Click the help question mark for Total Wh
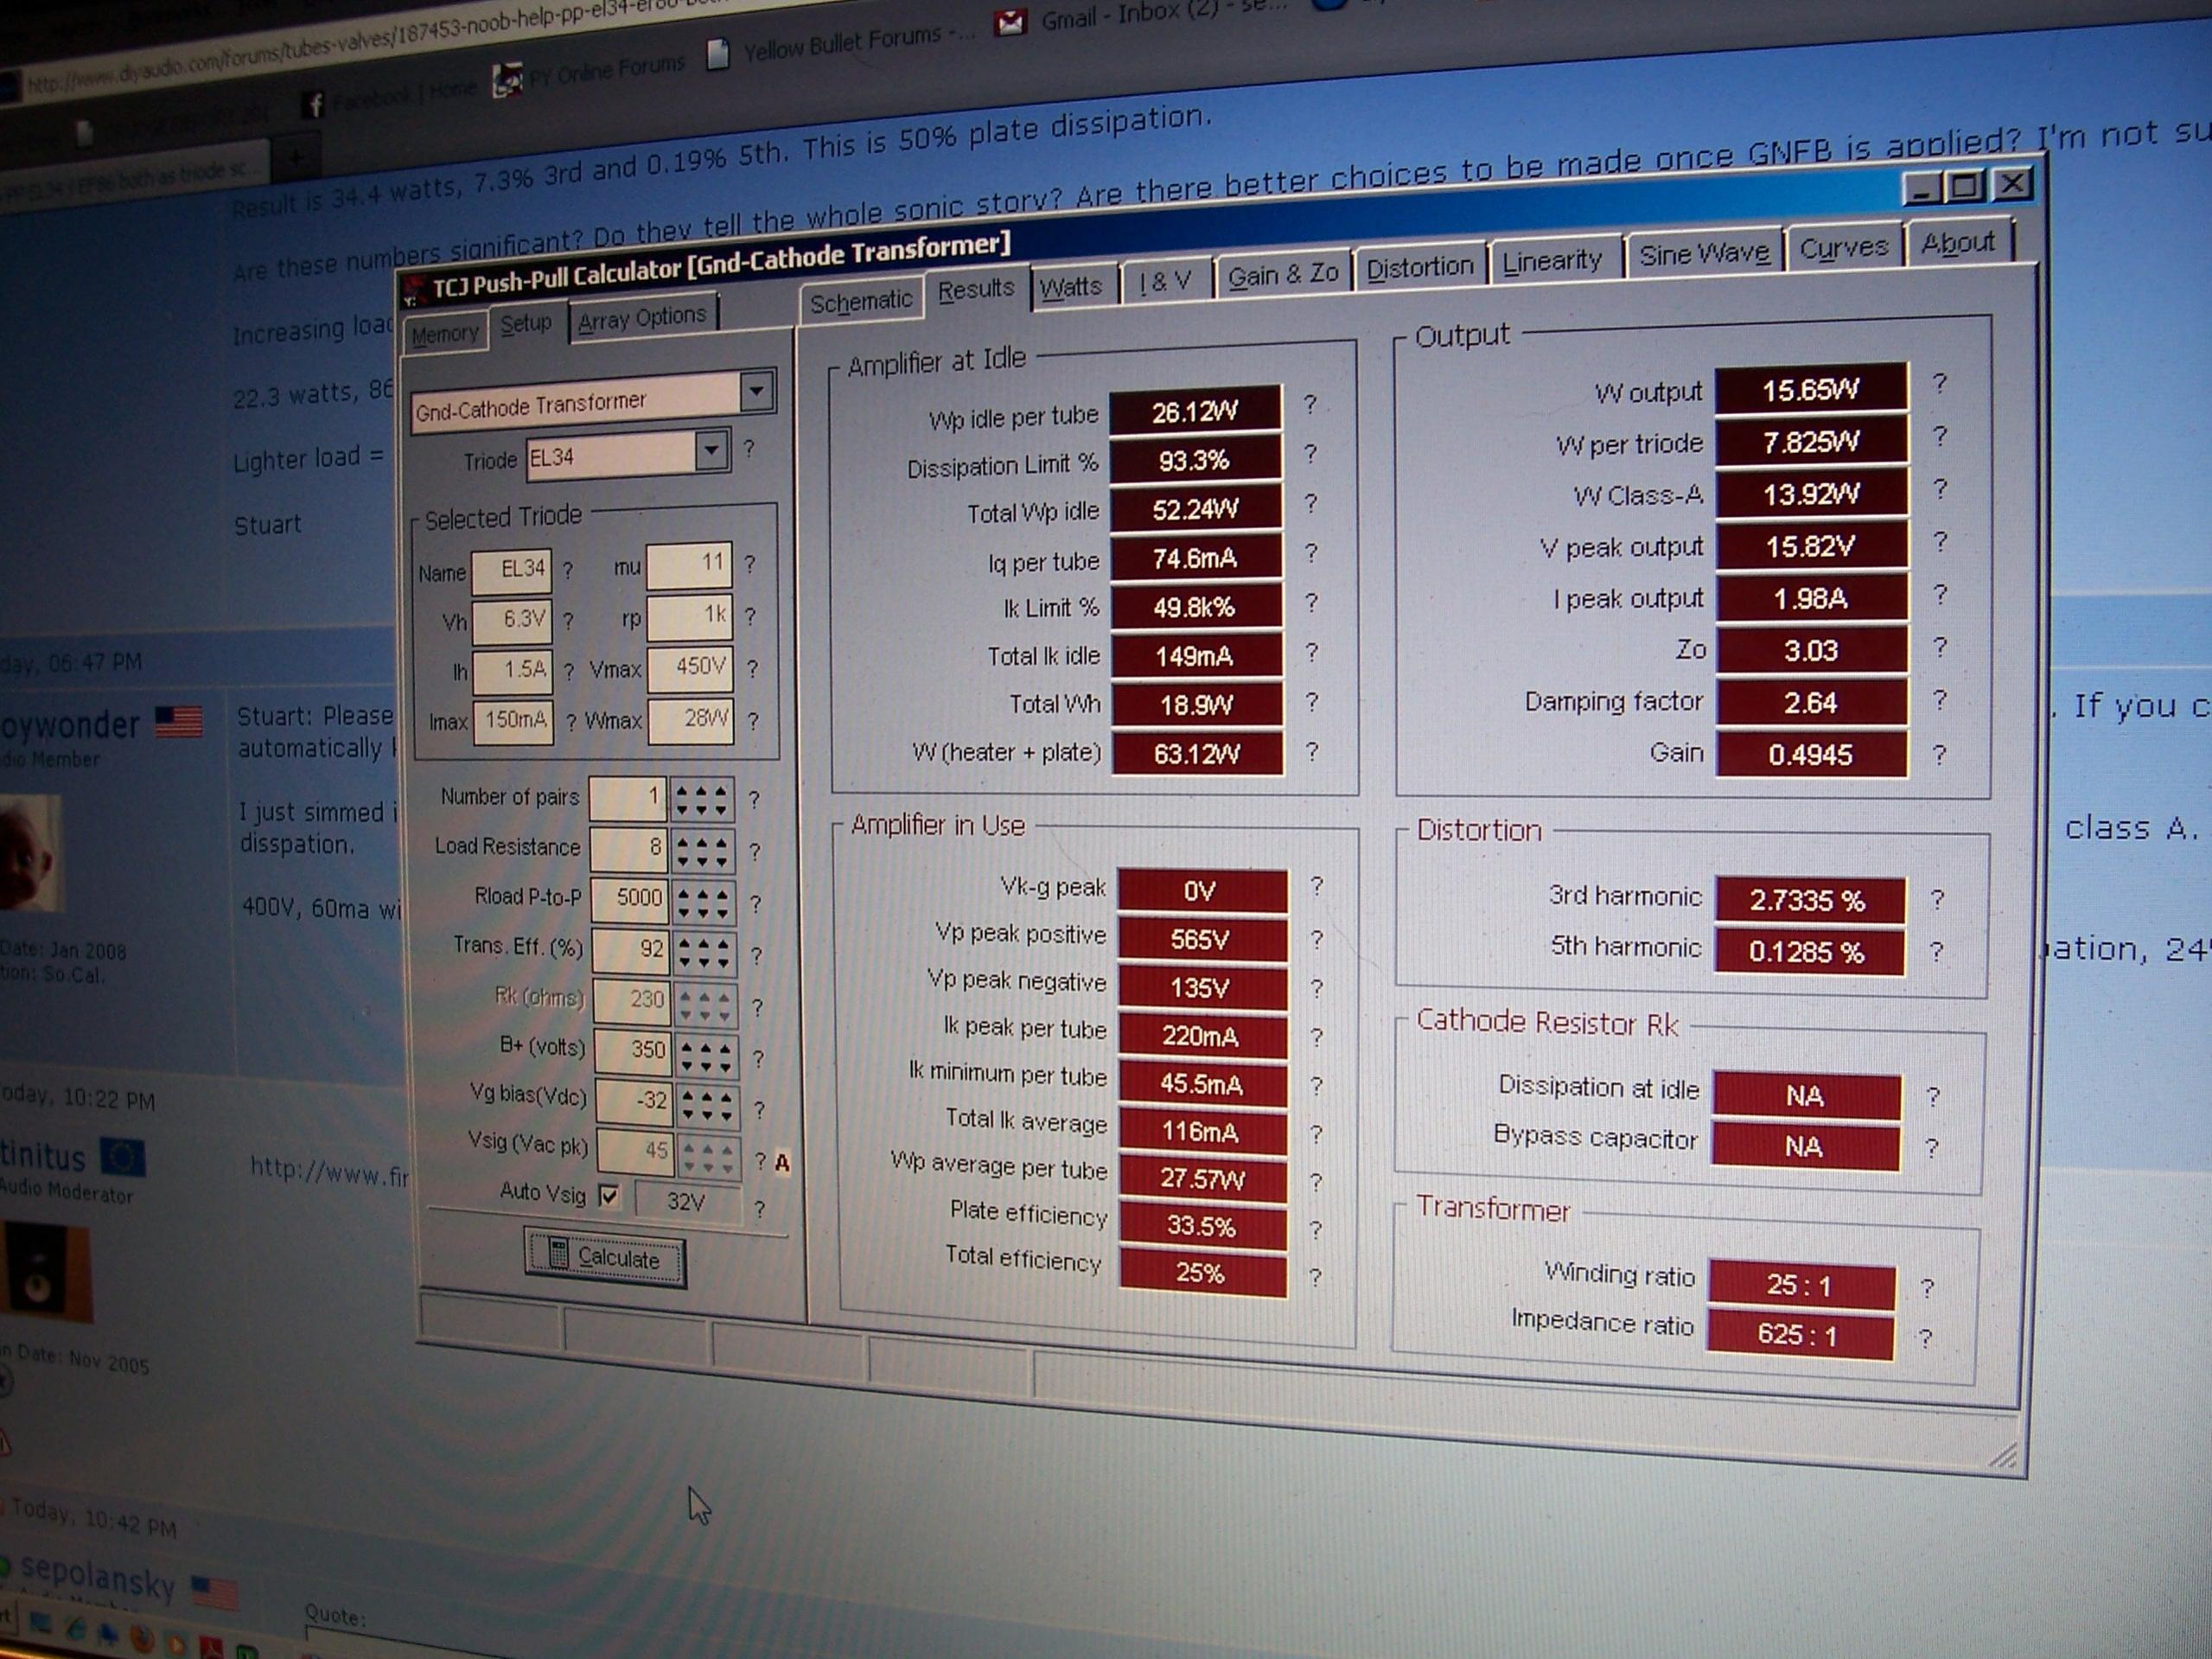Image resolution: width=2212 pixels, height=1659 pixels. 1312,702
